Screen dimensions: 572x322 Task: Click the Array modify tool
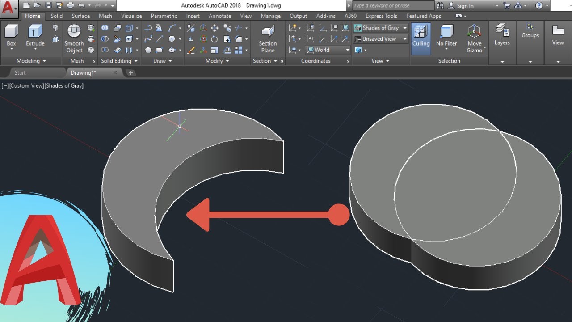[239, 50]
